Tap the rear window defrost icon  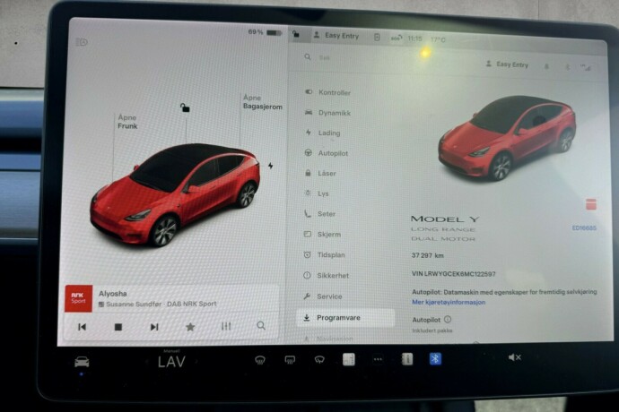pyautogui.click(x=290, y=359)
